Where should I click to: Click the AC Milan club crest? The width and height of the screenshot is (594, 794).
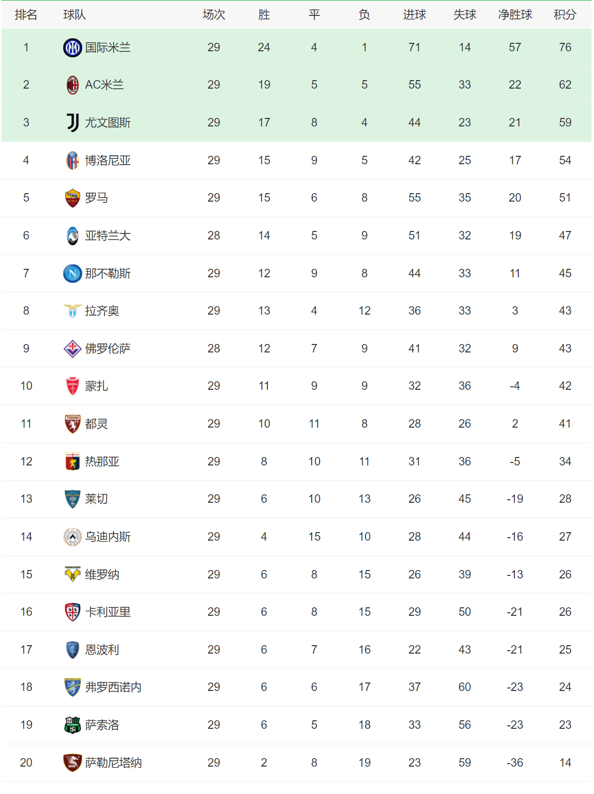click(73, 85)
